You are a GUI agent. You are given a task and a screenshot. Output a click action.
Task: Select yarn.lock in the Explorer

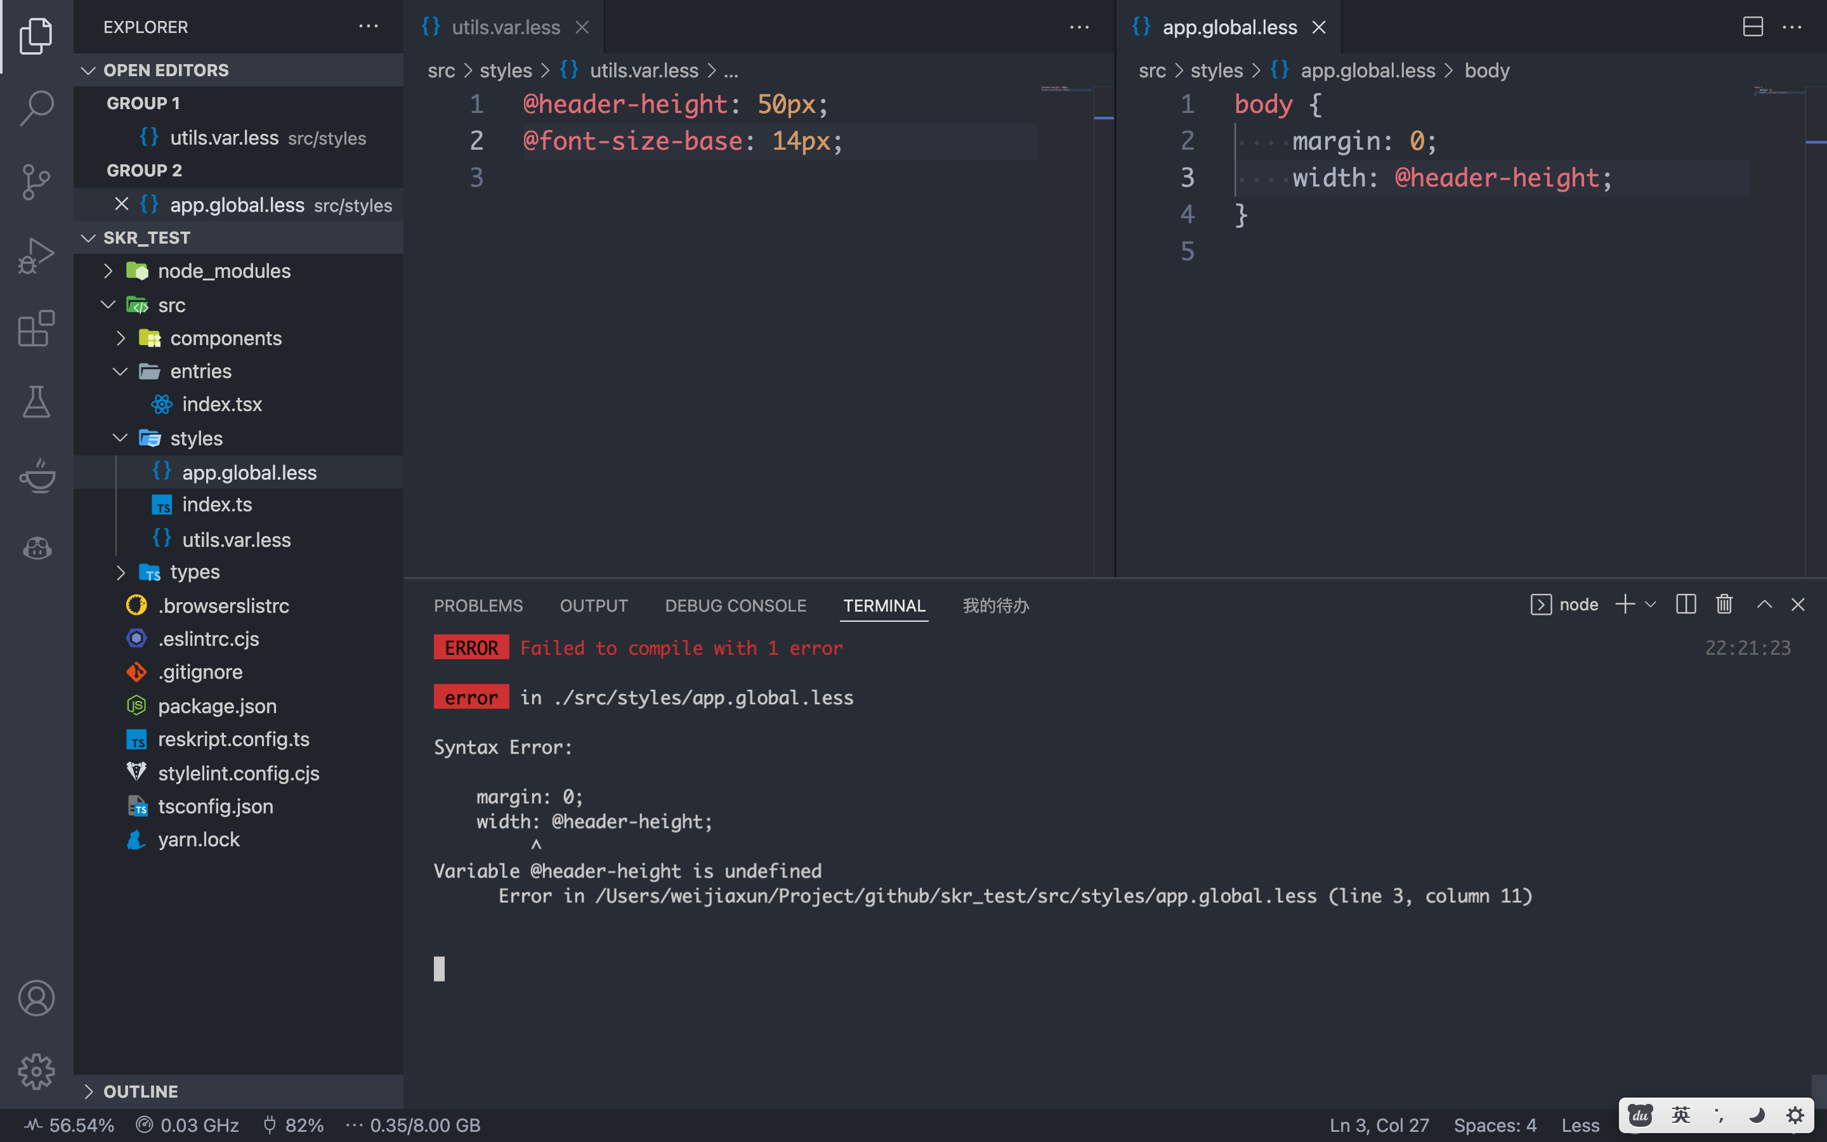click(x=199, y=839)
